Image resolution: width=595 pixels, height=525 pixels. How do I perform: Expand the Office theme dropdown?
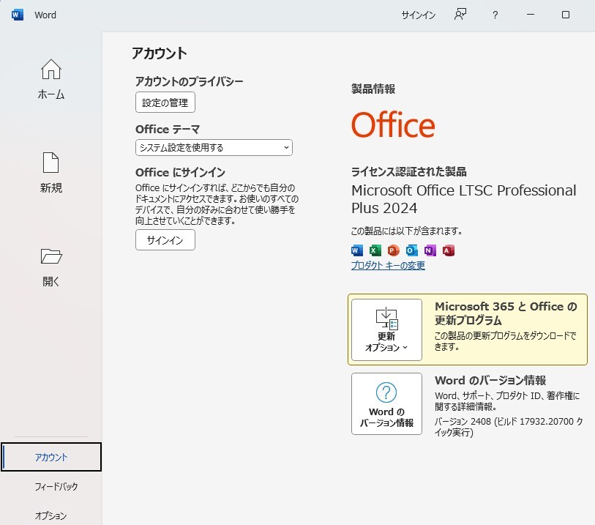pos(214,147)
